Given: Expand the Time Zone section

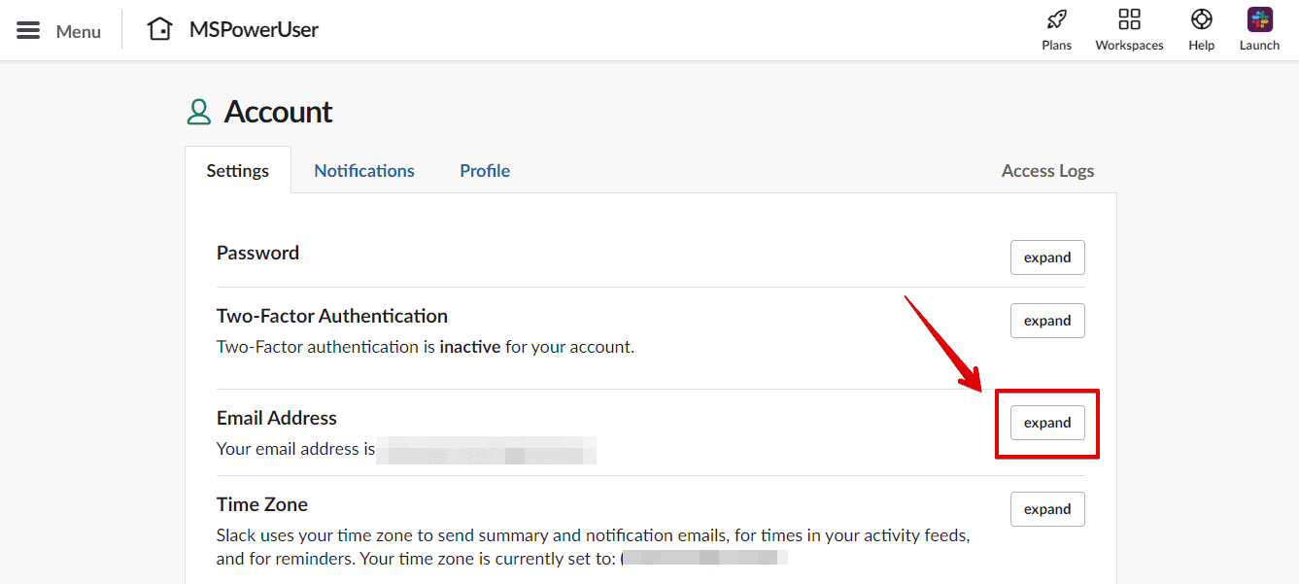Looking at the screenshot, I should tap(1047, 509).
